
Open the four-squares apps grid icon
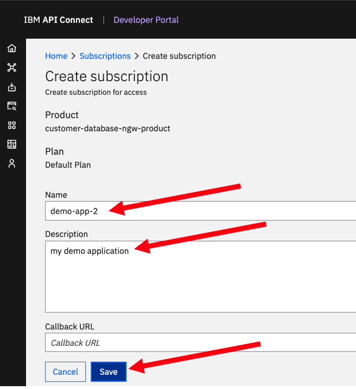(x=12, y=126)
